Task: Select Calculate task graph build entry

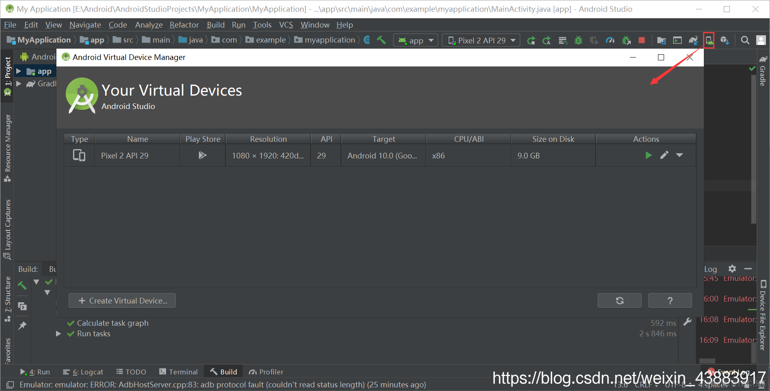Action: click(113, 323)
